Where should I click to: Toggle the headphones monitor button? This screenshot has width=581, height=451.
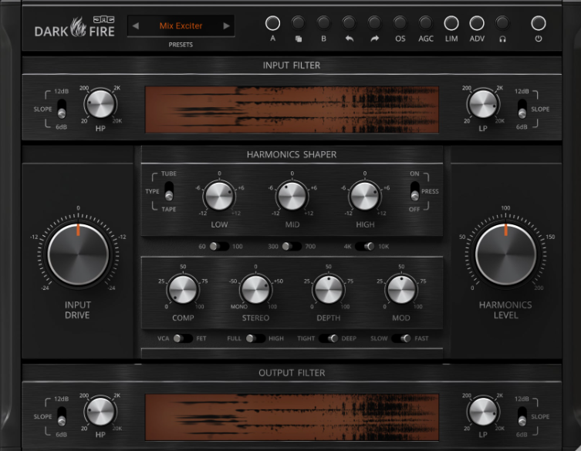(502, 23)
